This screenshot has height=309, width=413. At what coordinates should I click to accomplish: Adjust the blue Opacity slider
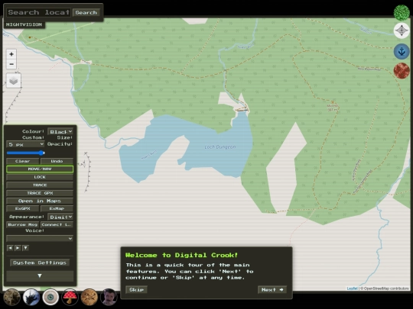click(x=25, y=153)
